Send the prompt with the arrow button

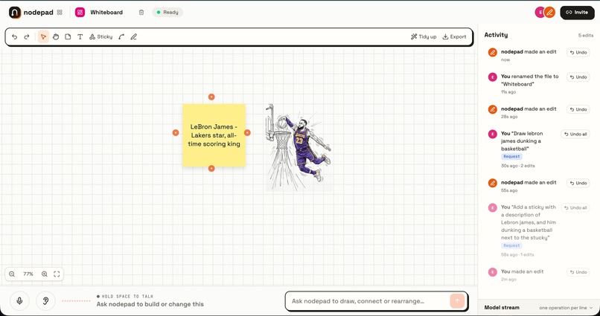point(457,301)
